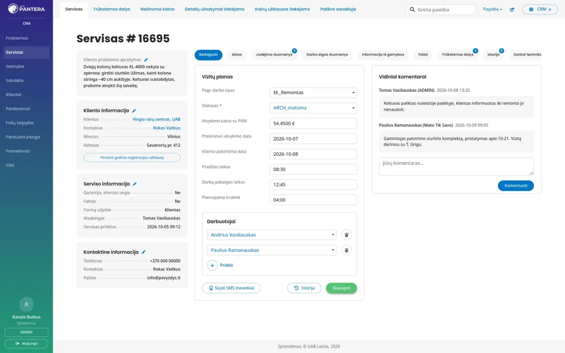Click the plus icon to add a worker
The height and width of the screenshot is (353, 565).
212,265
